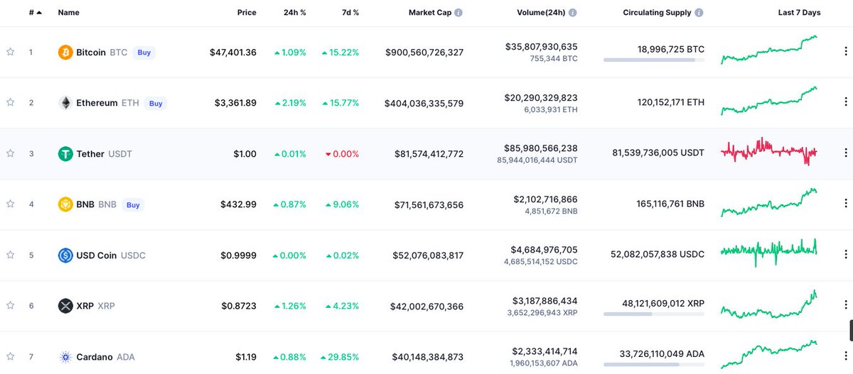Star Ethereum to add to watchlist
853x374 pixels.
coord(11,102)
